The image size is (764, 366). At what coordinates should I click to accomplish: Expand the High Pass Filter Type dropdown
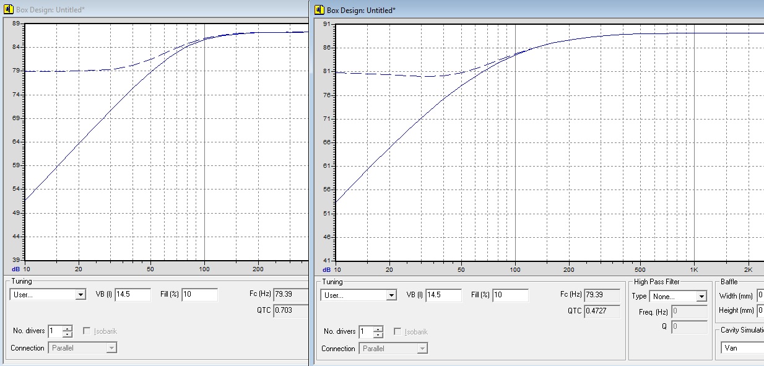click(x=701, y=297)
